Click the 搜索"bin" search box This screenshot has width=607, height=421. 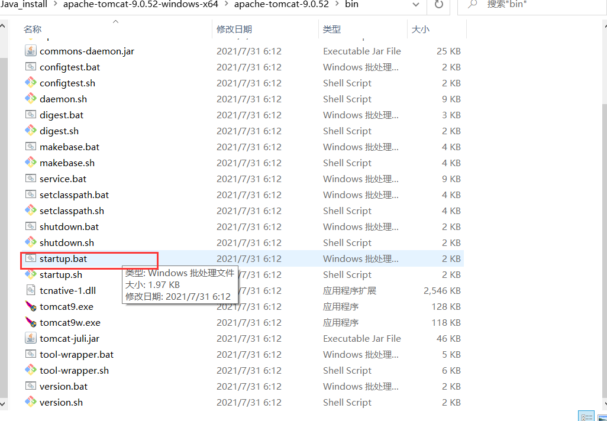click(532, 5)
